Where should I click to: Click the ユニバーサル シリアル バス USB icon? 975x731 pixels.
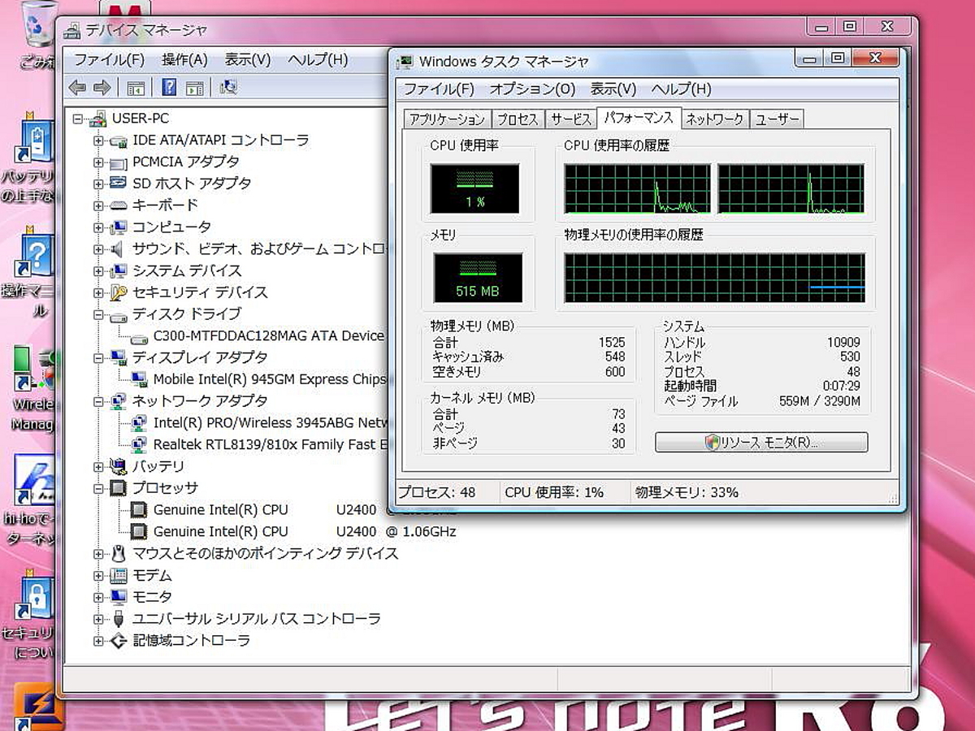coord(119,619)
